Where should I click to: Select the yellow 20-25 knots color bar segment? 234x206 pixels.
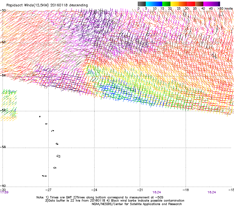click(x=175, y=4)
